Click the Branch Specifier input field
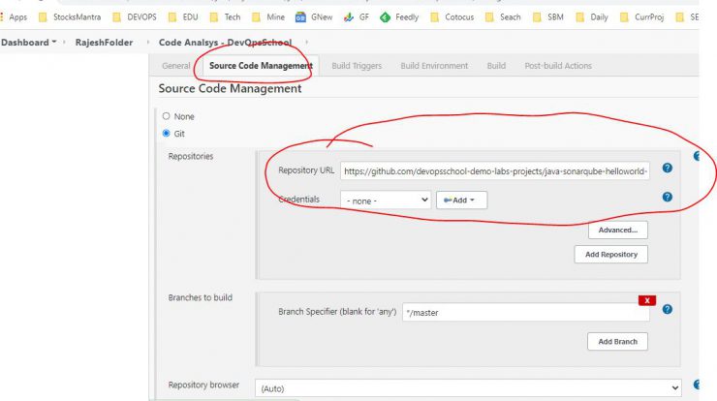The width and height of the screenshot is (717, 401). coord(526,313)
